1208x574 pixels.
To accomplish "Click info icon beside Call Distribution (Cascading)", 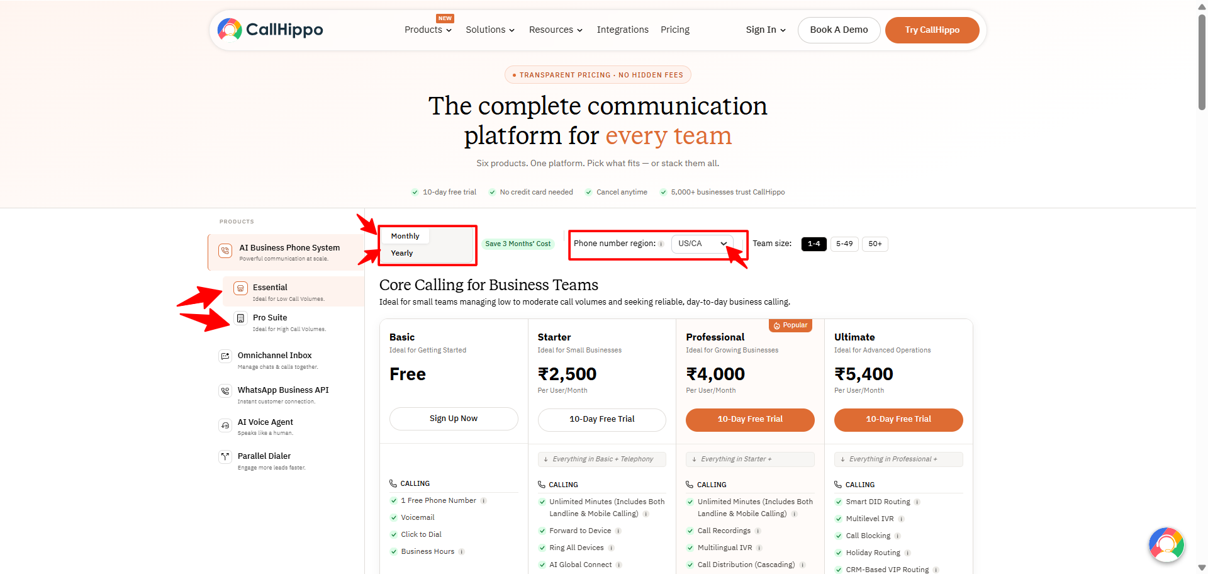I will pyautogui.click(x=803, y=565).
